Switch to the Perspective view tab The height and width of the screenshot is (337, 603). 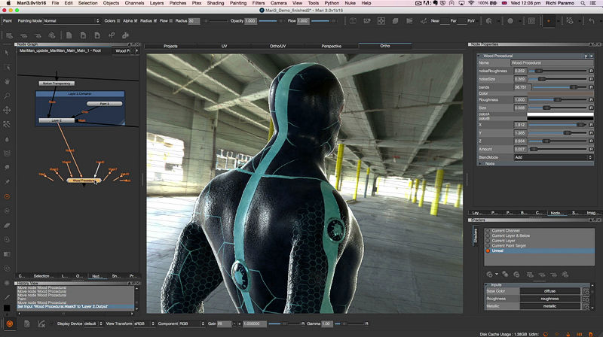[332, 47]
